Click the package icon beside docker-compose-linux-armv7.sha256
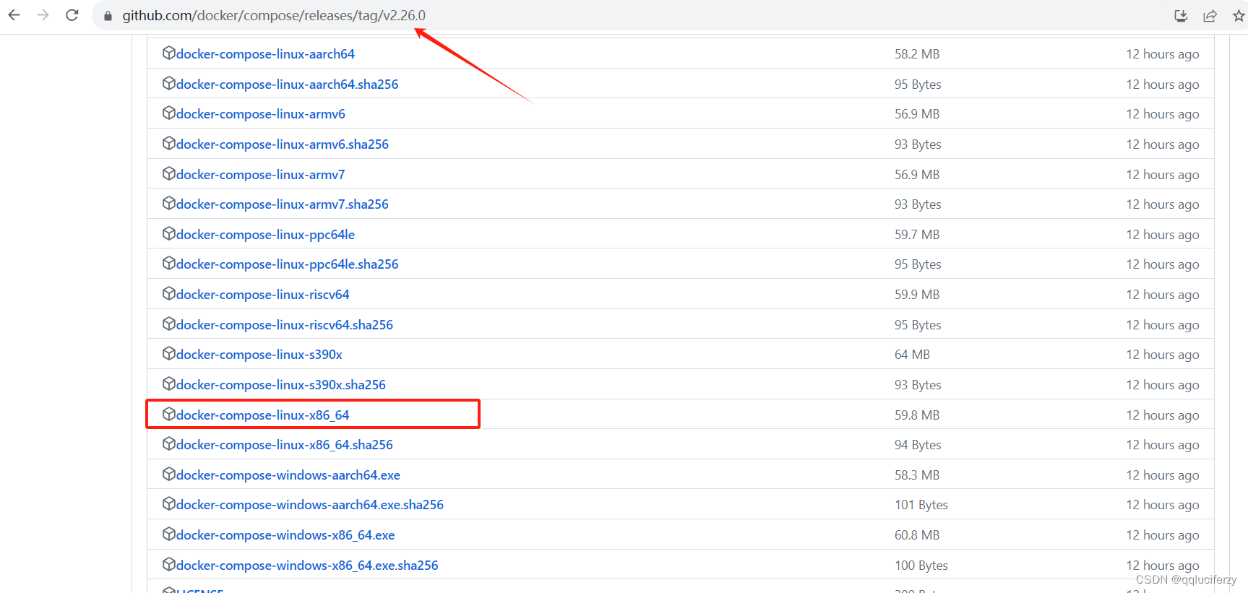 [168, 203]
